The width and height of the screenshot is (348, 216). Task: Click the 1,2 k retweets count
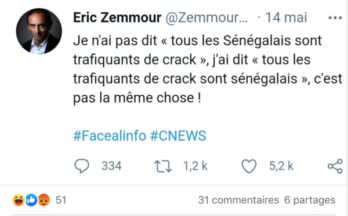click(195, 166)
